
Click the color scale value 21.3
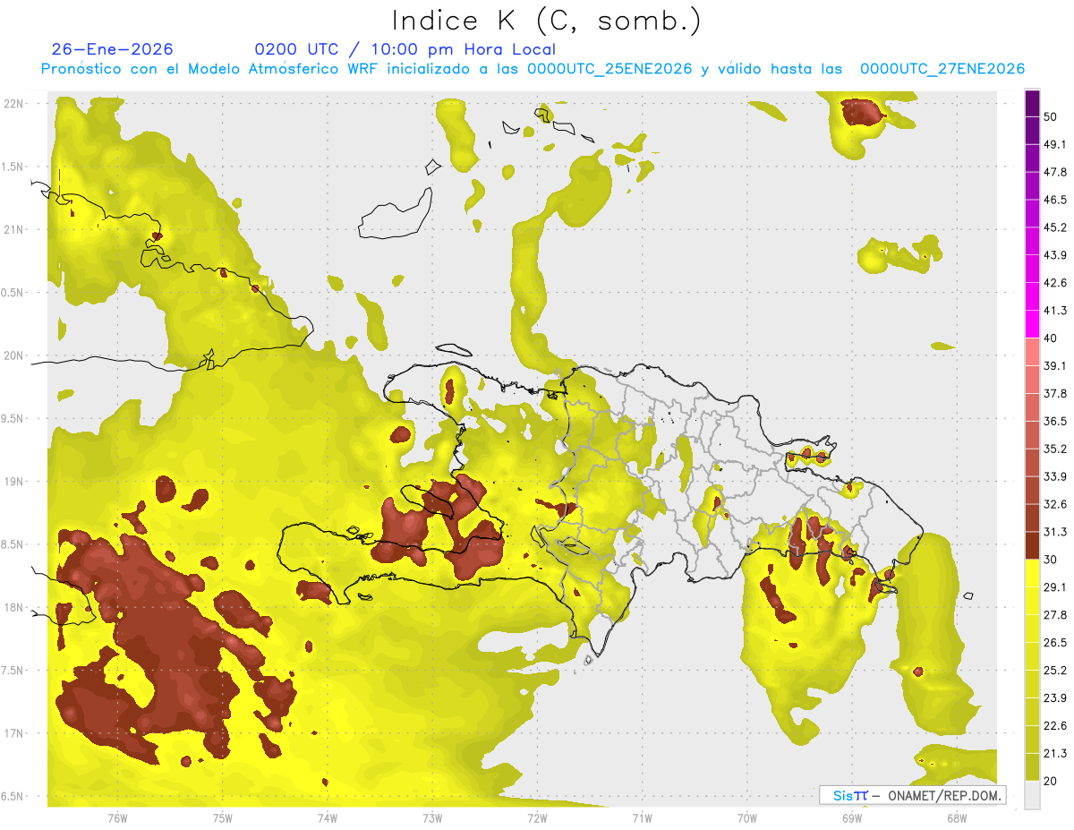coord(1056,753)
